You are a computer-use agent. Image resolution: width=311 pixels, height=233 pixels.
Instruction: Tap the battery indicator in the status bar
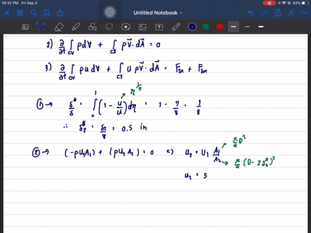tap(305, 3)
